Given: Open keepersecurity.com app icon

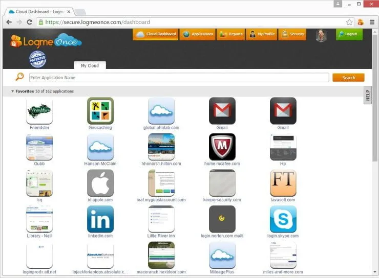Looking at the screenshot, I should 222,183.
